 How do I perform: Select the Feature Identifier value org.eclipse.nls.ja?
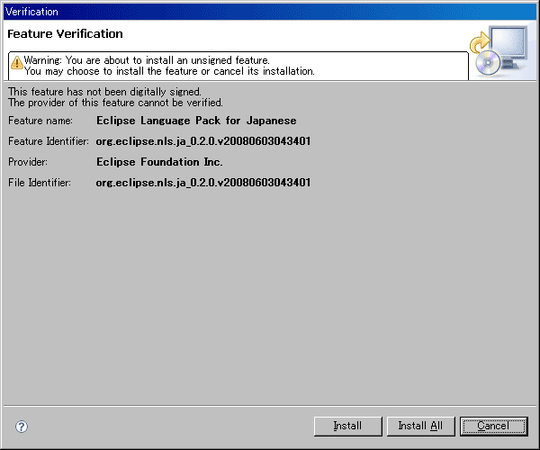click(x=203, y=141)
